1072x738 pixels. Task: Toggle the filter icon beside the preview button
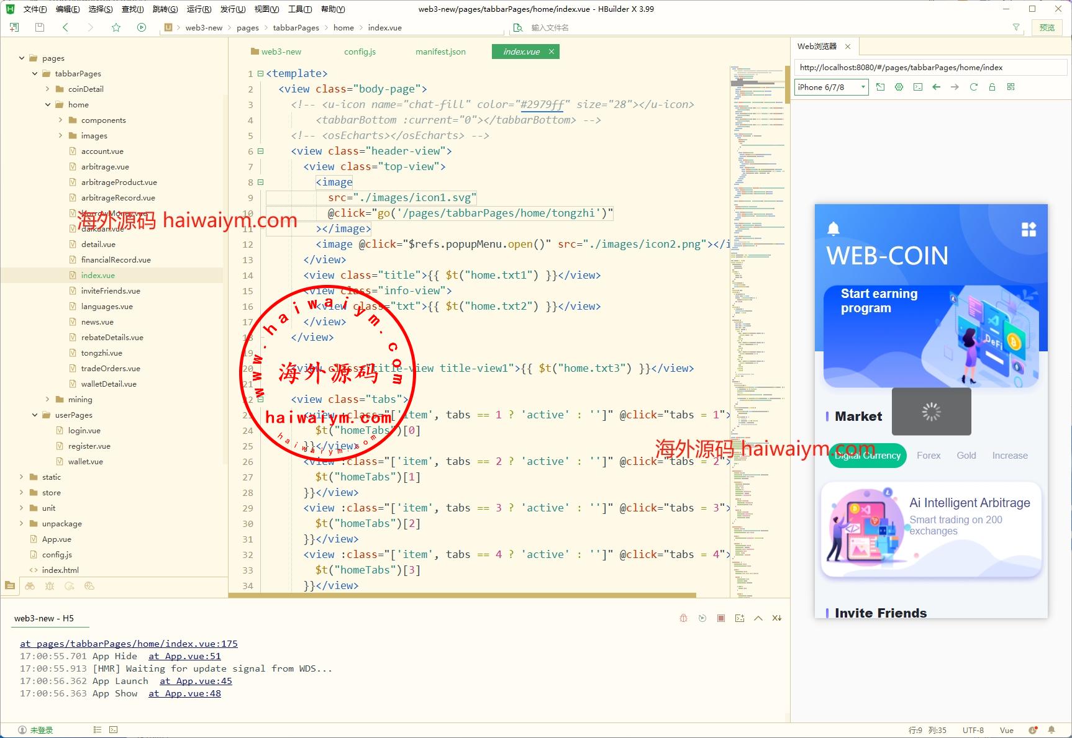(x=1016, y=27)
